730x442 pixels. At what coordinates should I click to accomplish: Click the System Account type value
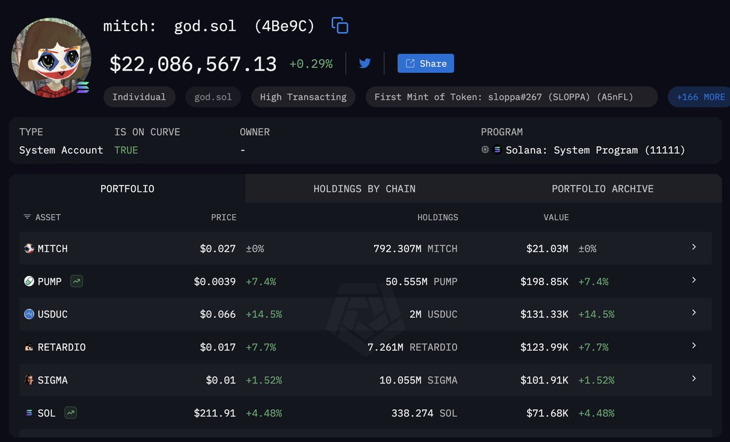(61, 150)
